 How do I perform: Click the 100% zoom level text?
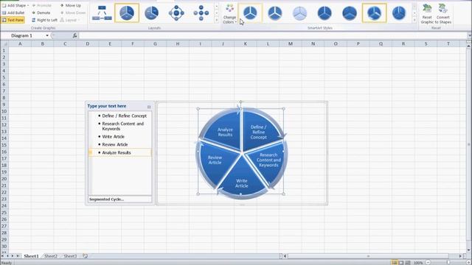(x=418, y=263)
